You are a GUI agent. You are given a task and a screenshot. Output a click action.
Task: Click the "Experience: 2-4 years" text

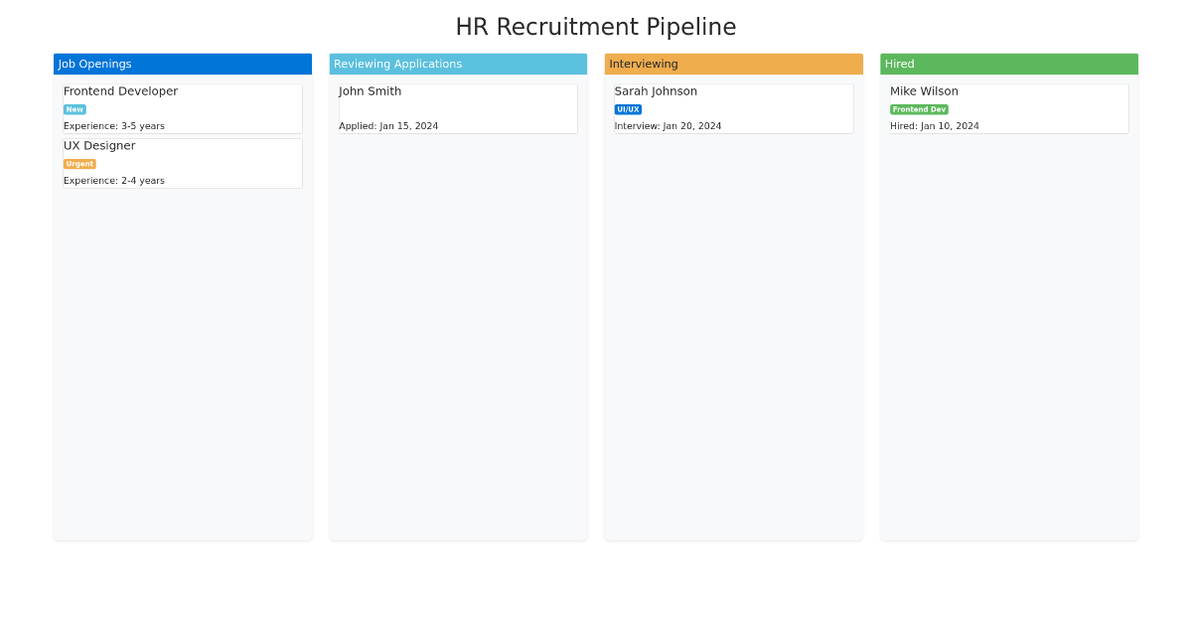(114, 181)
